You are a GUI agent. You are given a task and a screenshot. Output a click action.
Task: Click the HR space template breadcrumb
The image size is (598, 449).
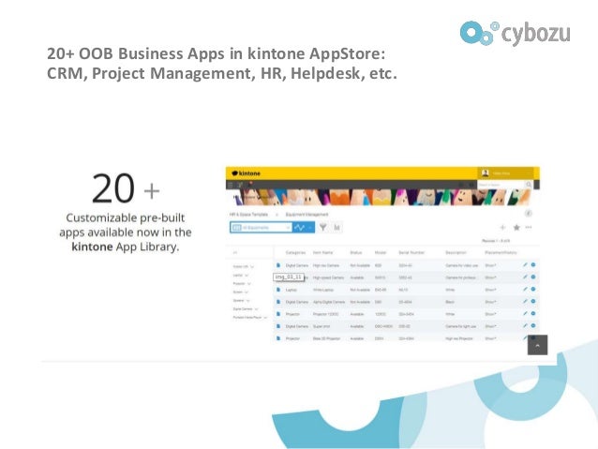248,215
